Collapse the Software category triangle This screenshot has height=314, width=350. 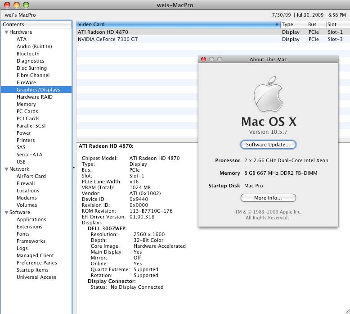click(x=6, y=213)
